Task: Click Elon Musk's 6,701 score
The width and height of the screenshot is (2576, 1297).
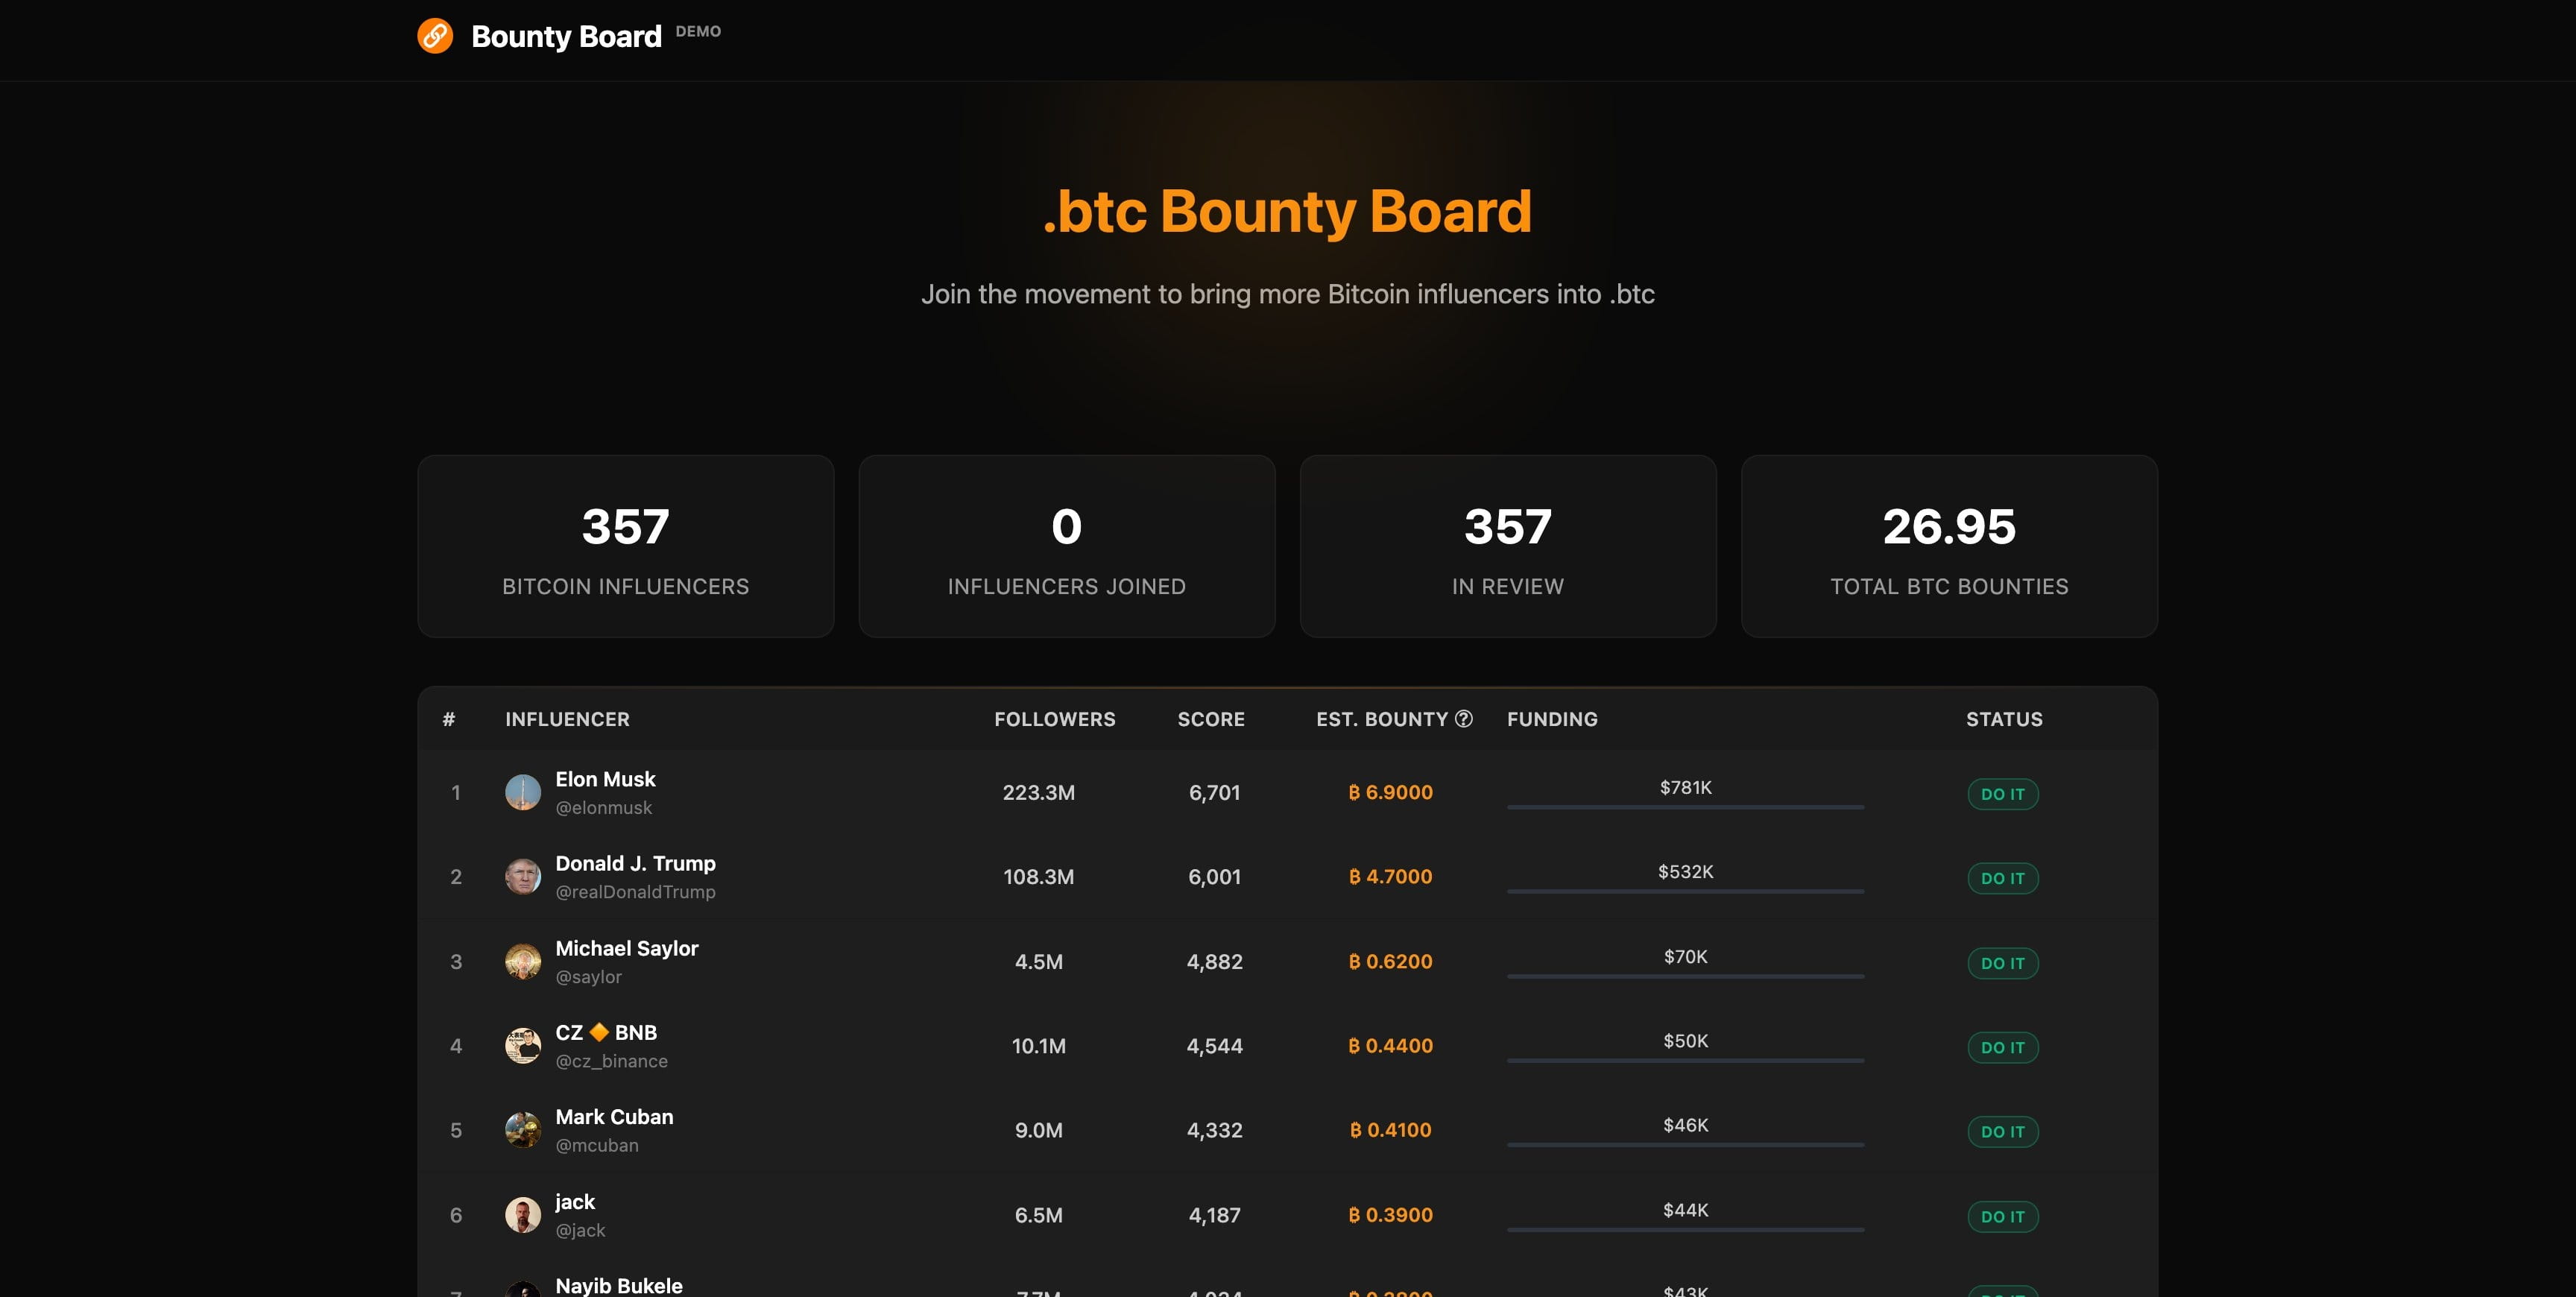Action: pyautogui.click(x=1214, y=793)
